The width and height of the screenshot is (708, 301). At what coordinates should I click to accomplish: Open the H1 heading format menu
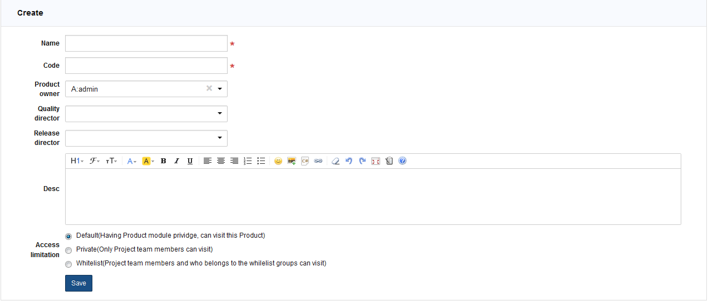click(77, 161)
